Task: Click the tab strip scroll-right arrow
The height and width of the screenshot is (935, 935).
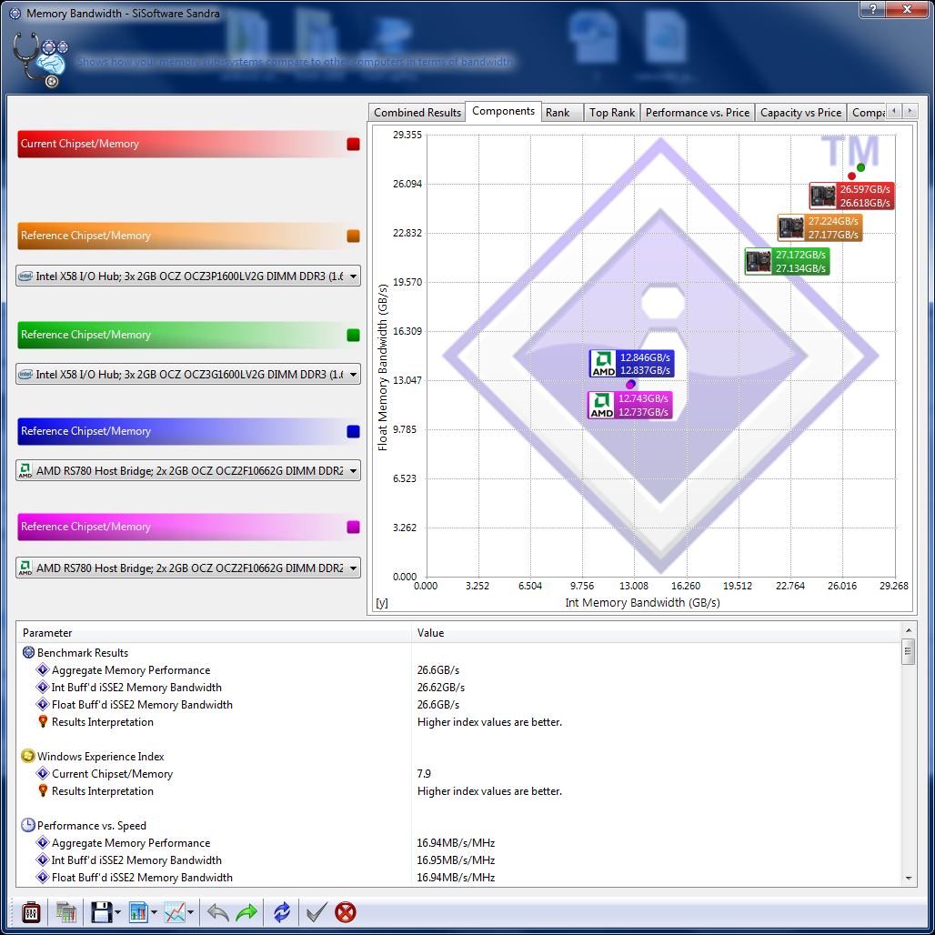Action: (x=910, y=111)
